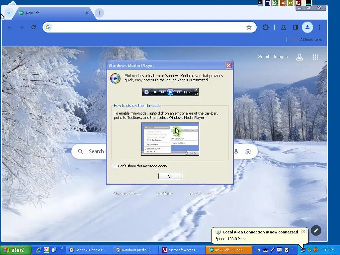Start voice search with microphone icon

[x=236, y=151]
